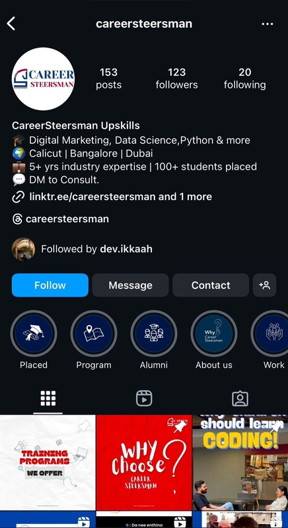Tap the Message button

click(x=130, y=285)
